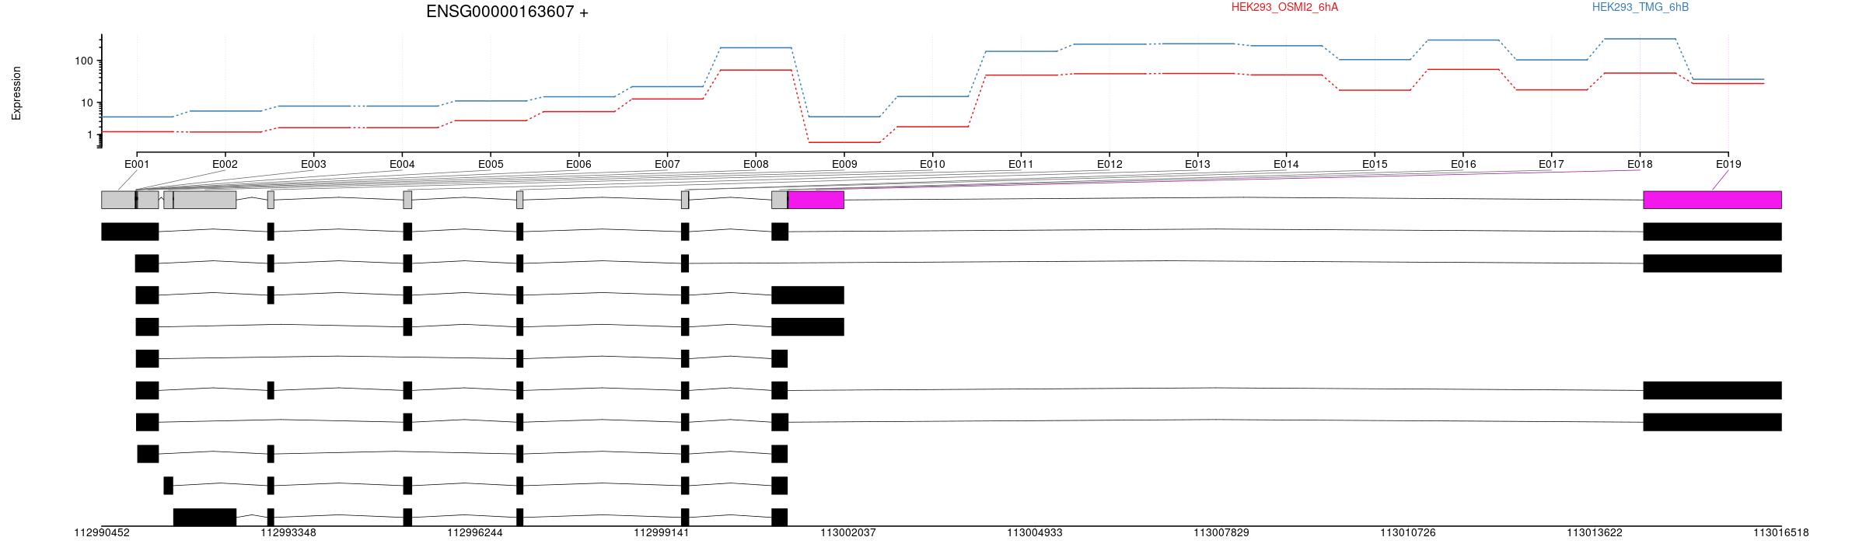Click genomic coordinate 113007829
This screenshot has height=544, width=1866.
pos(1221,532)
